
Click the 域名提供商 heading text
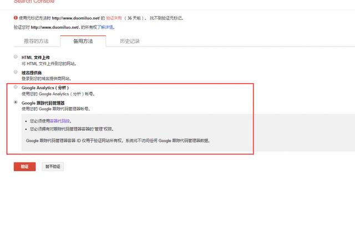(x=32, y=73)
